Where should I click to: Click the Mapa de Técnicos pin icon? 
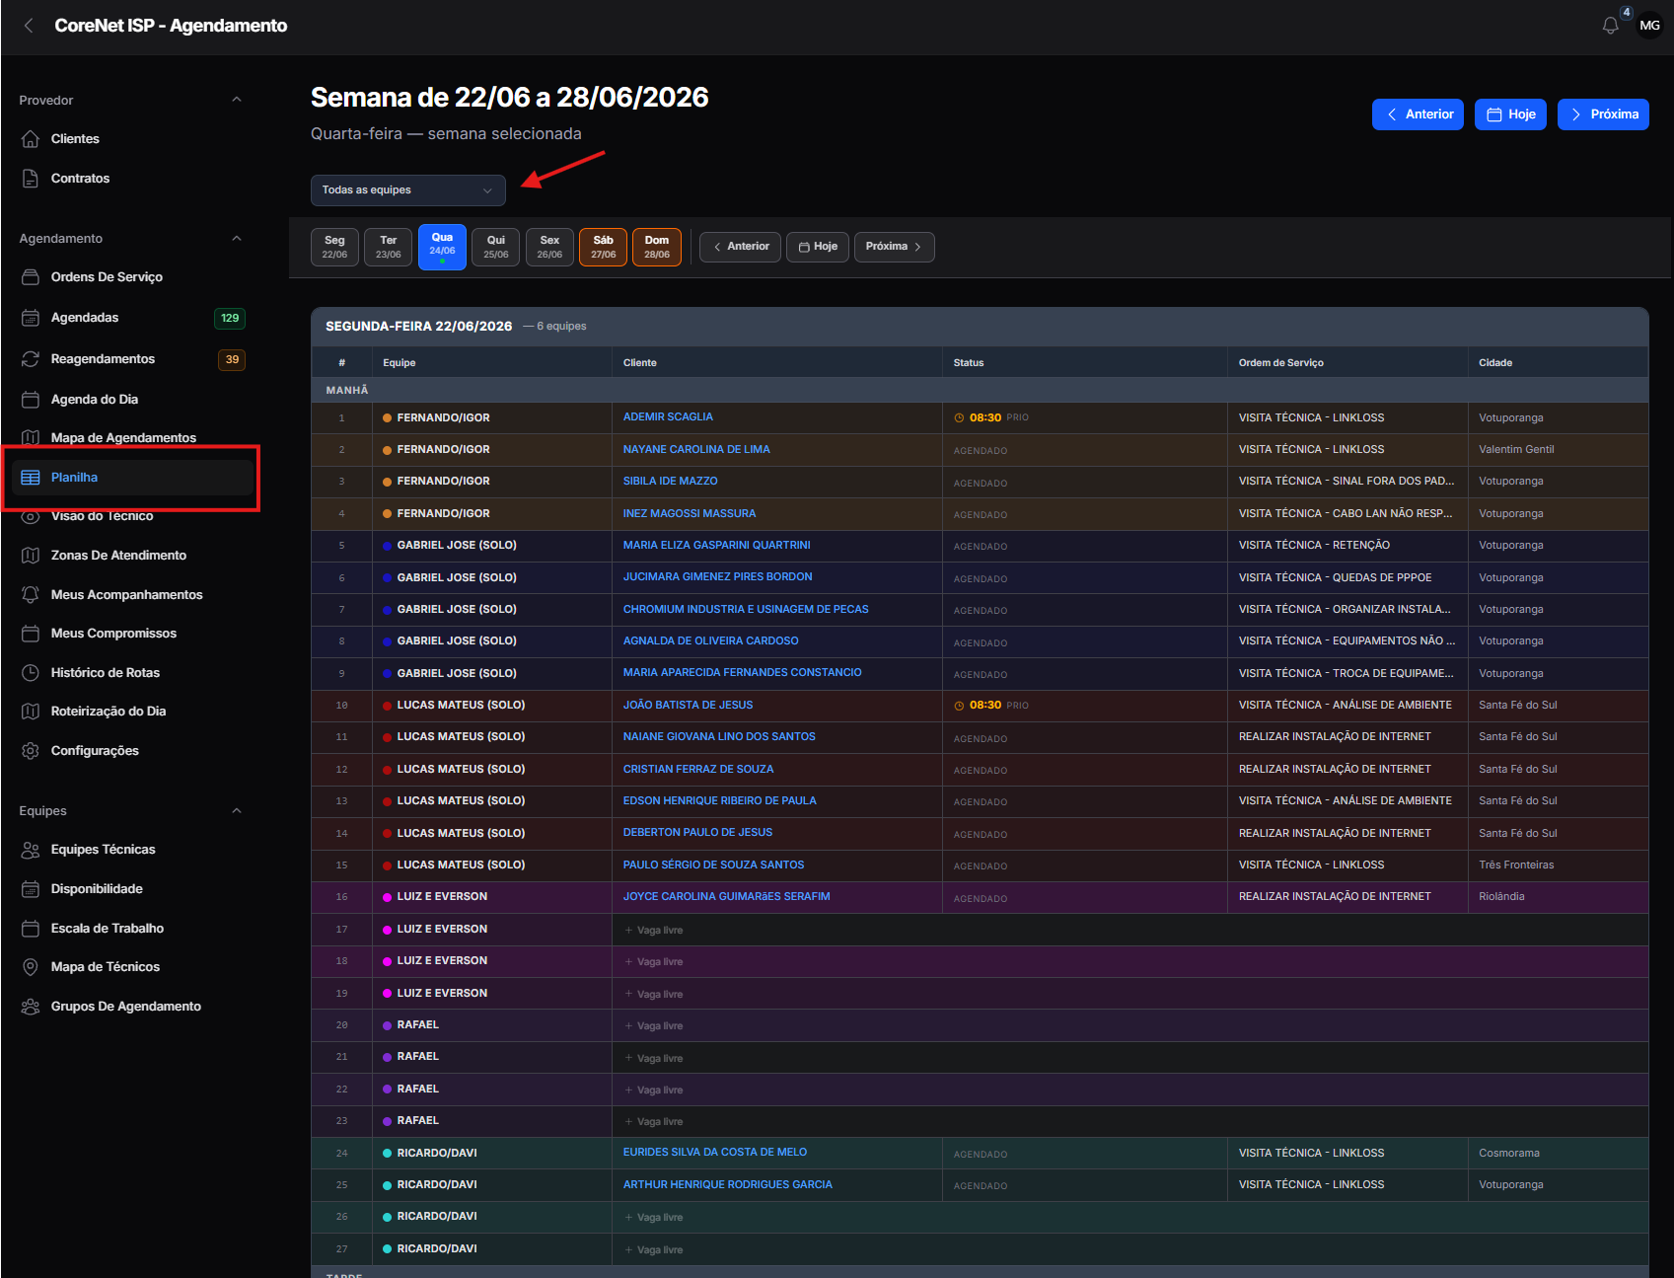pyautogui.click(x=31, y=967)
